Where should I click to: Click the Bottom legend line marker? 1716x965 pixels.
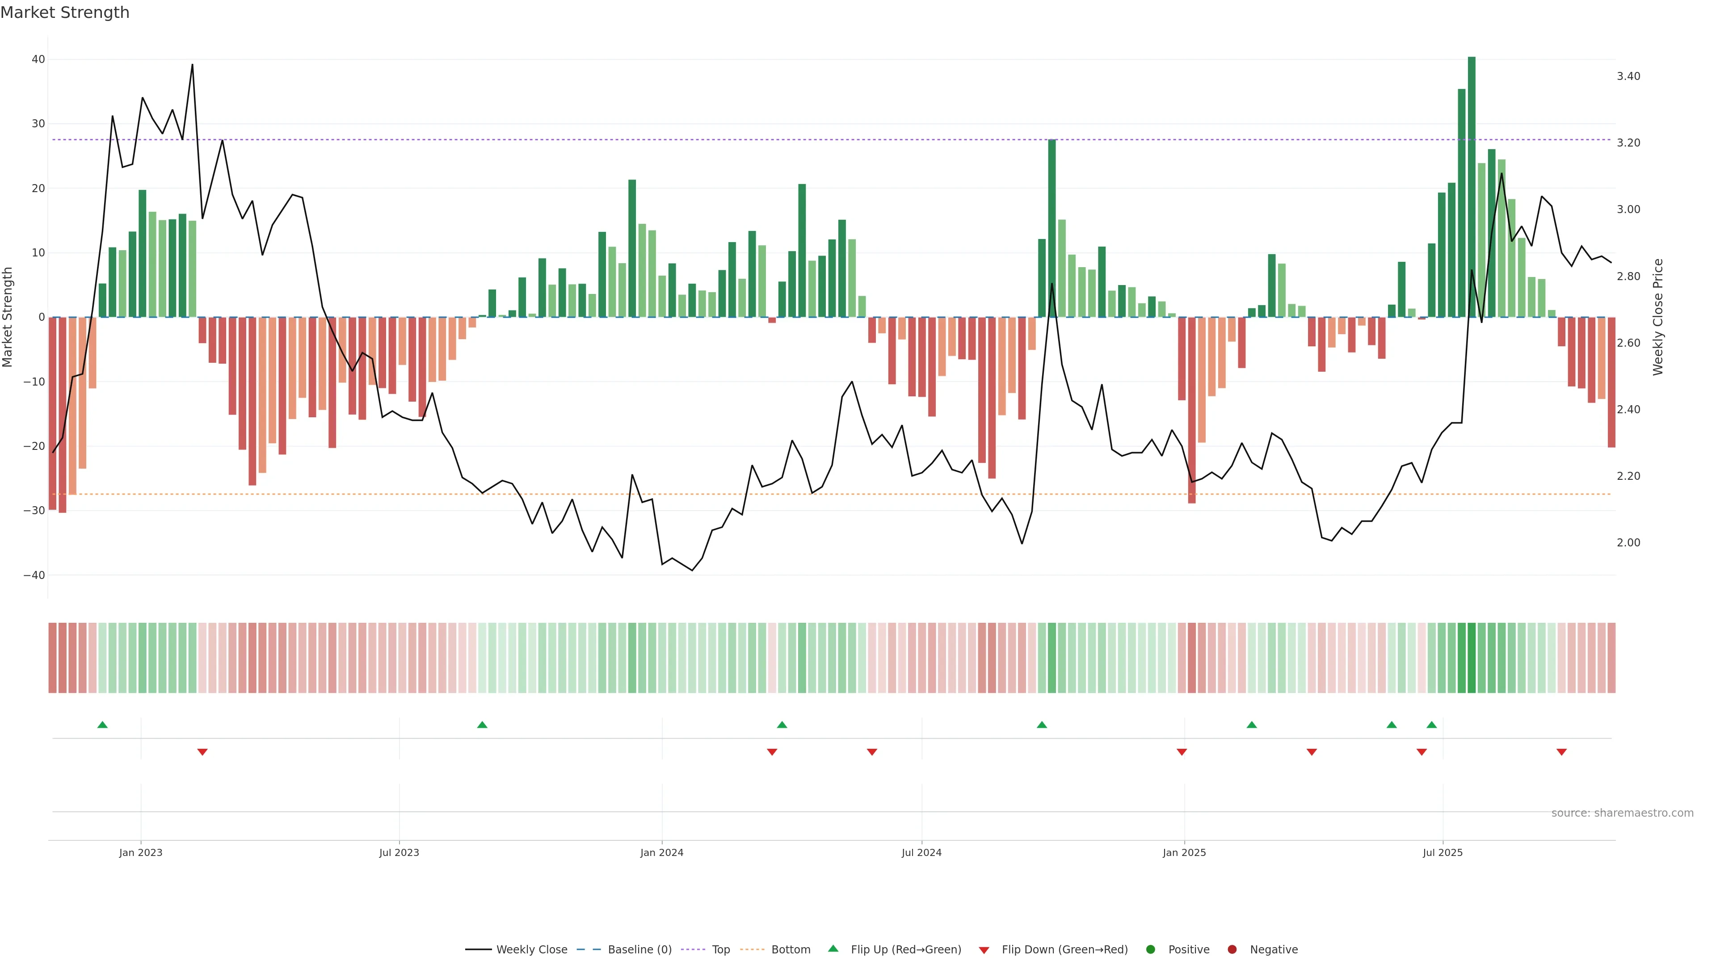[x=752, y=950]
